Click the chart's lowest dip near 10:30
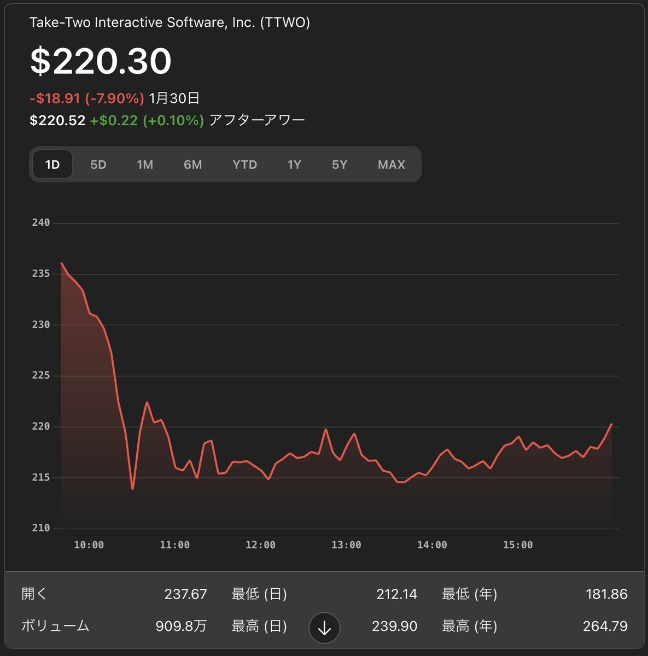The image size is (648, 656). [x=132, y=488]
